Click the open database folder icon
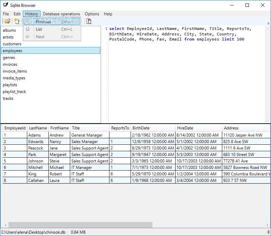Viewport: 271px width, 236px height. (7, 21)
